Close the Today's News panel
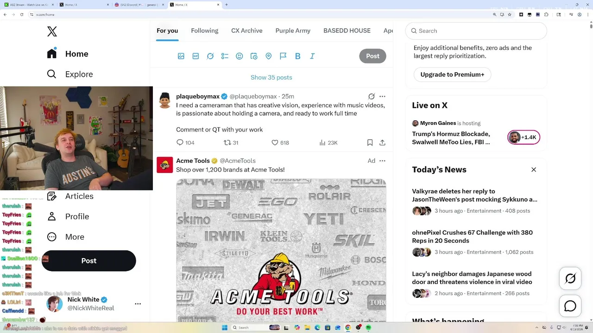The image size is (593, 333). [534, 170]
